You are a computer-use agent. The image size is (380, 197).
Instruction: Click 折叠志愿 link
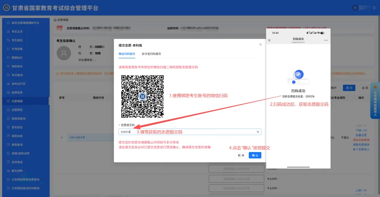pyautogui.click(x=361, y=135)
